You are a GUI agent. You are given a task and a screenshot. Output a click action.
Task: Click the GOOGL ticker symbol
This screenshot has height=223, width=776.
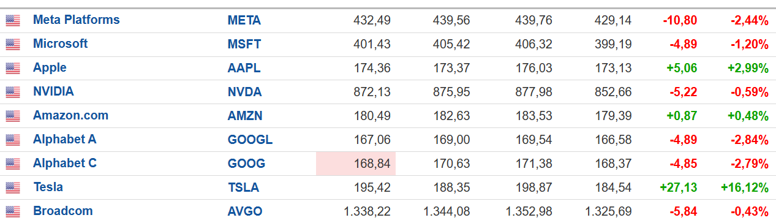[250, 140]
